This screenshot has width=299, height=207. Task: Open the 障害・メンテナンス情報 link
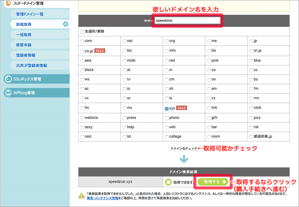102,198
